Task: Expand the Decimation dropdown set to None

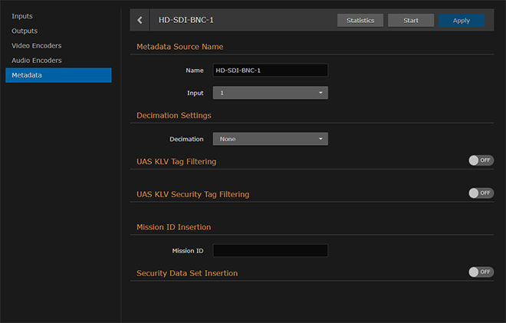Action: click(270, 139)
